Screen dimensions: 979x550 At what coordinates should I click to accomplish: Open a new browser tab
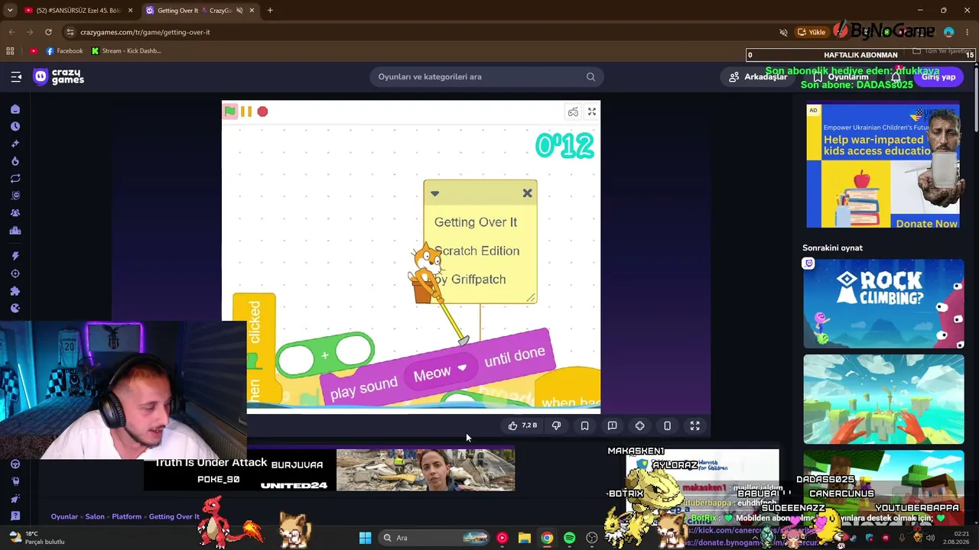click(x=270, y=11)
